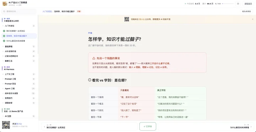256x132 pixels.
Task: Click the 看到一个概念 row label
Action: pos(97,104)
